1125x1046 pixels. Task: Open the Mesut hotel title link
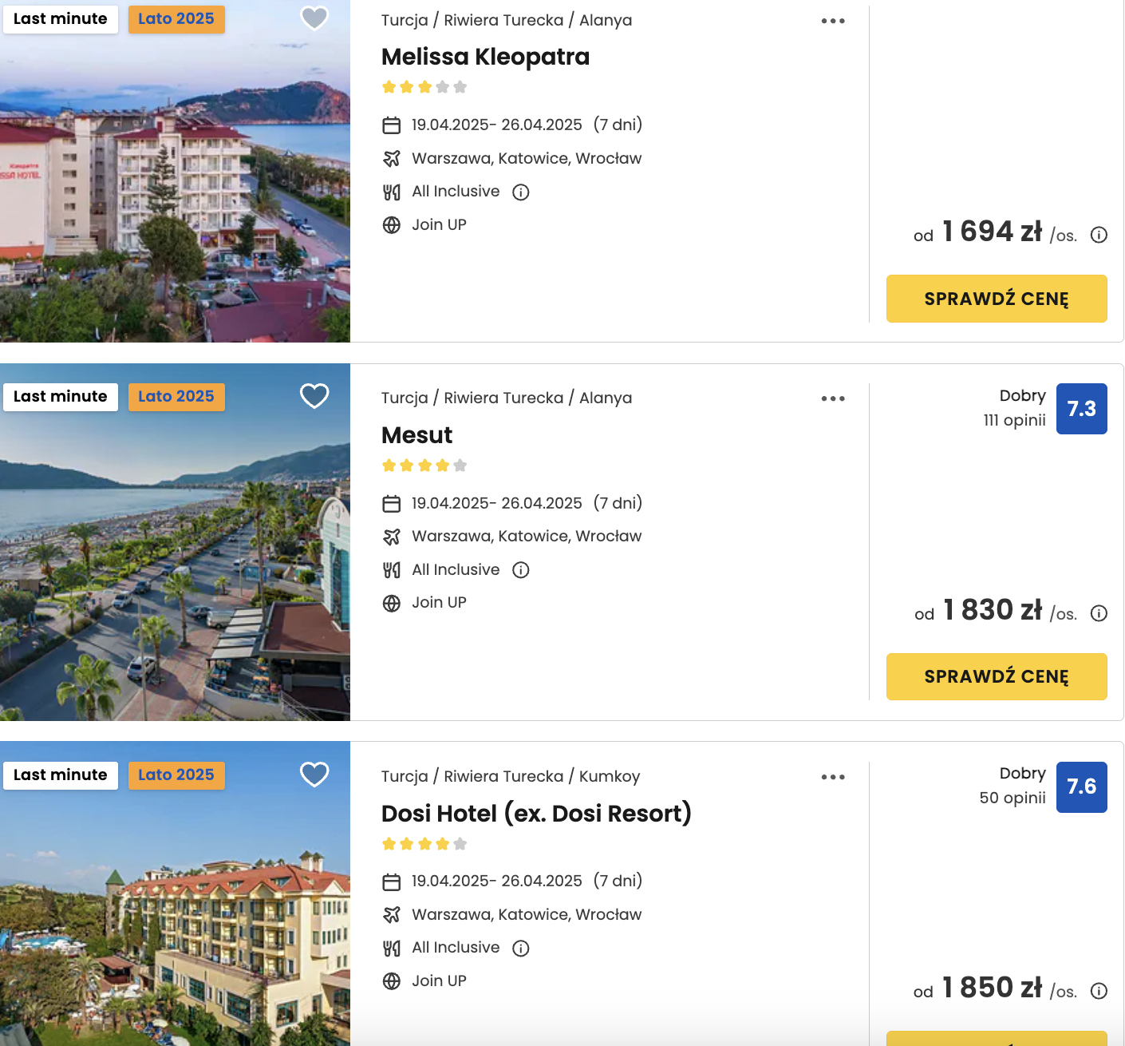416,435
